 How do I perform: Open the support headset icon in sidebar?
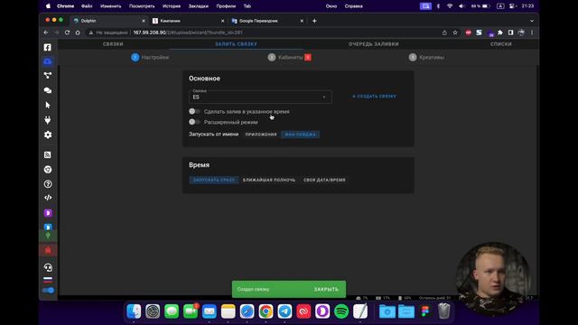coord(48,267)
